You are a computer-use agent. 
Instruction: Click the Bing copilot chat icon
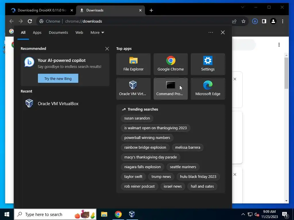pos(29,62)
